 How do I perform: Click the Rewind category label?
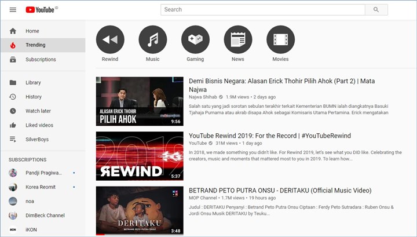(x=110, y=59)
